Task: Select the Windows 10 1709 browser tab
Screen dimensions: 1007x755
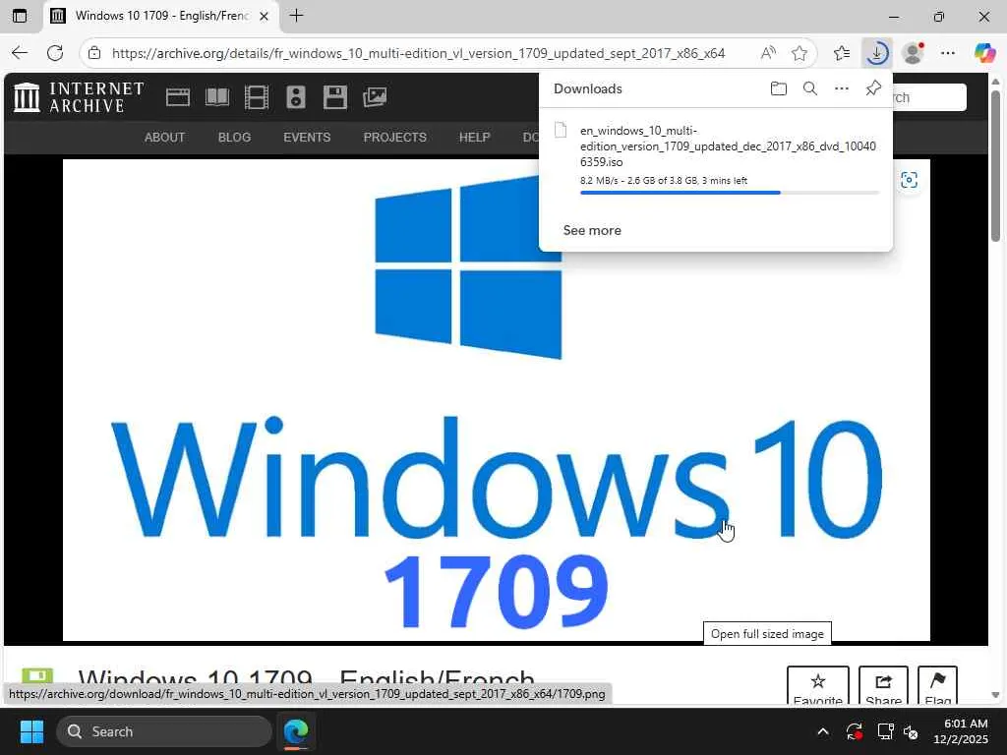Action: coord(160,16)
